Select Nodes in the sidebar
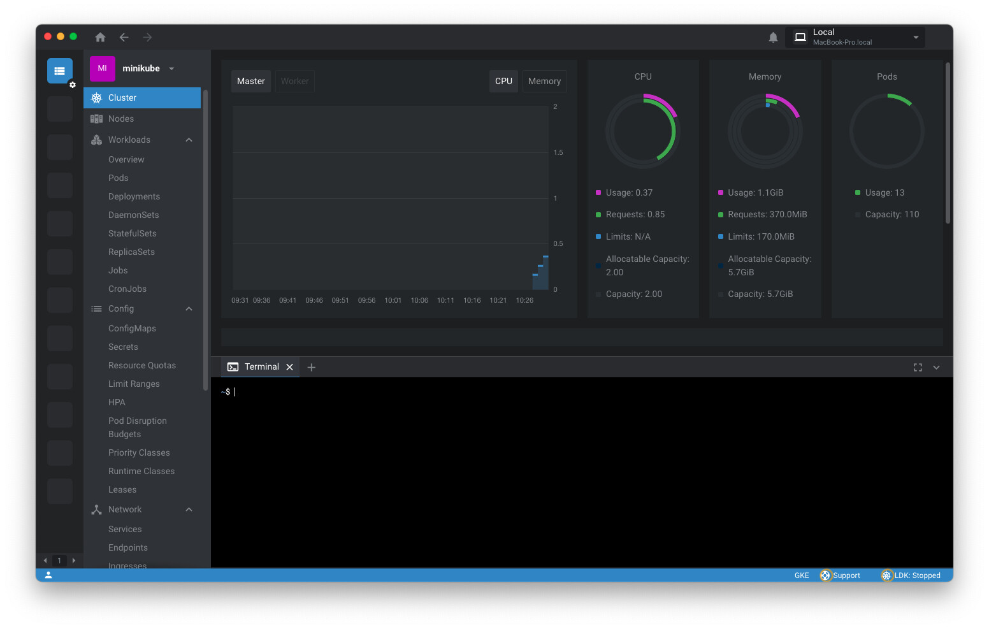The height and width of the screenshot is (629, 989). click(121, 119)
